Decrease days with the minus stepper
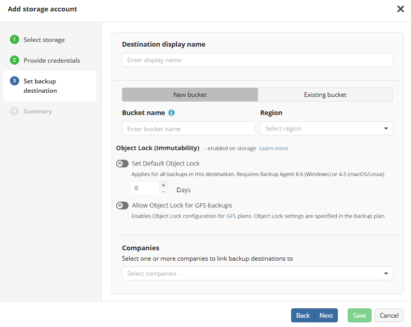This screenshot has width=411, height=327. [x=163, y=192]
